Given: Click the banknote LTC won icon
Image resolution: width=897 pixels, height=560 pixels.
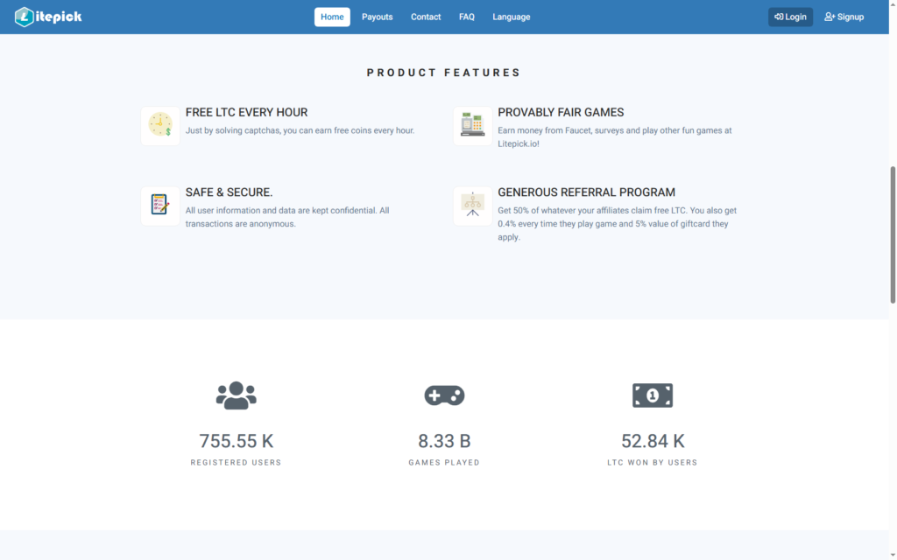Looking at the screenshot, I should 653,395.
